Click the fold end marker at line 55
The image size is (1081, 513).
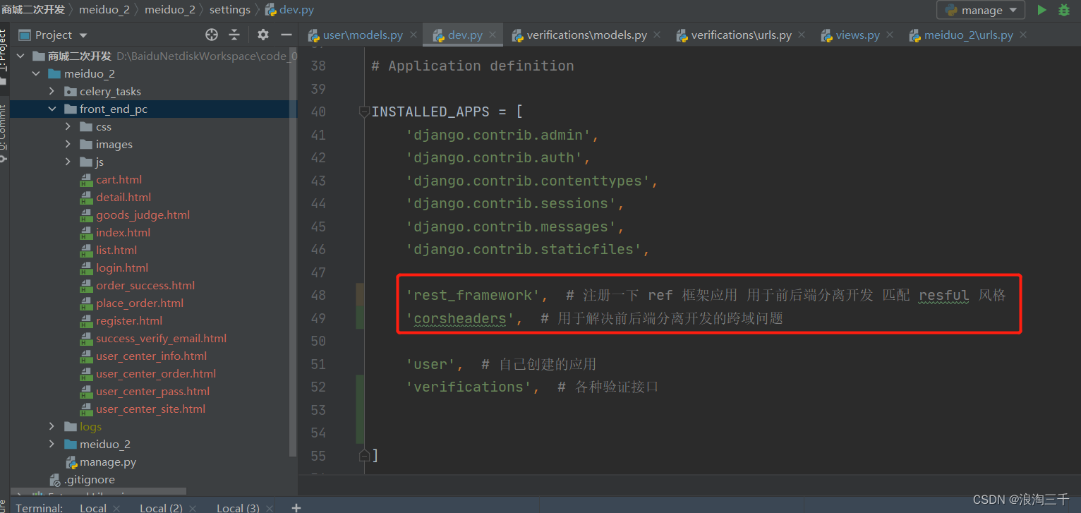[x=364, y=455]
